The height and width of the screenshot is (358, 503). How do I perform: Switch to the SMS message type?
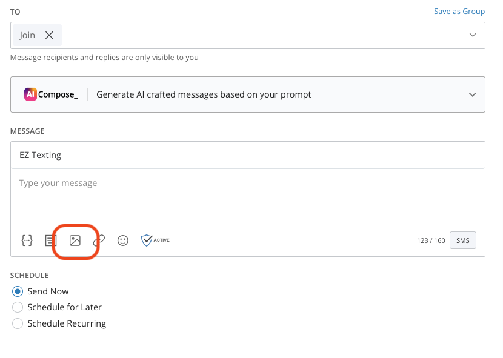click(462, 240)
